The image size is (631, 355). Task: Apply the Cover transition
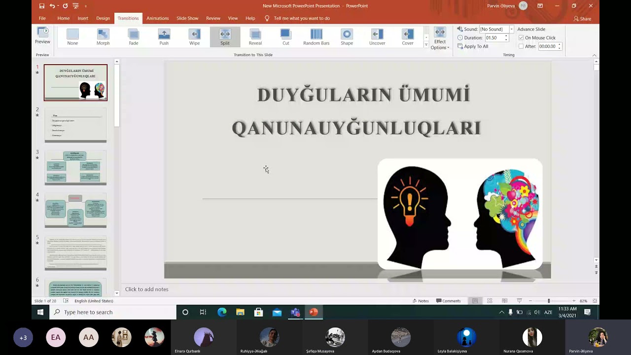[408, 37]
